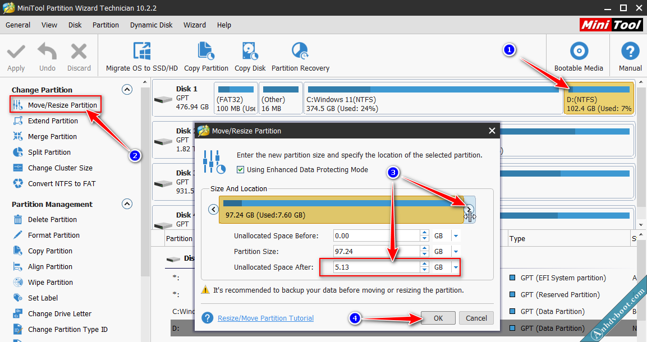Collapse the Change Partition section
Image resolution: width=647 pixels, height=342 pixels.
pyautogui.click(x=127, y=89)
